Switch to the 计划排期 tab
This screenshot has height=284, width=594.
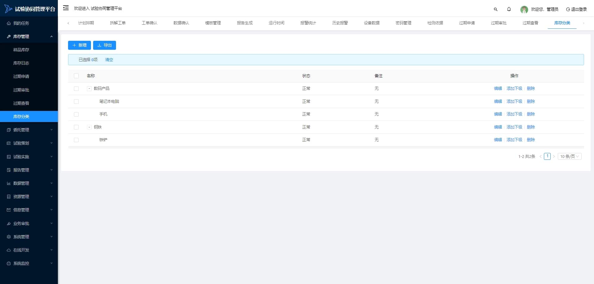tap(86, 23)
